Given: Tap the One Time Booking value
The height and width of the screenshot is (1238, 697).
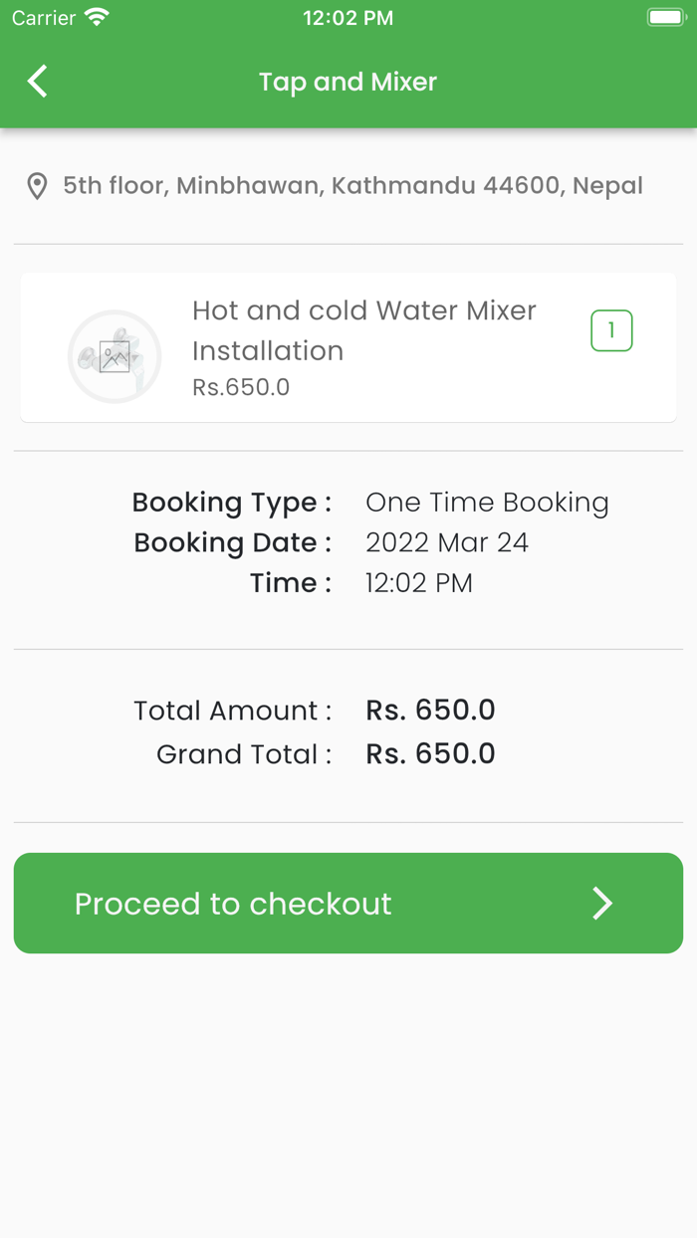Looking at the screenshot, I should [487, 503].
